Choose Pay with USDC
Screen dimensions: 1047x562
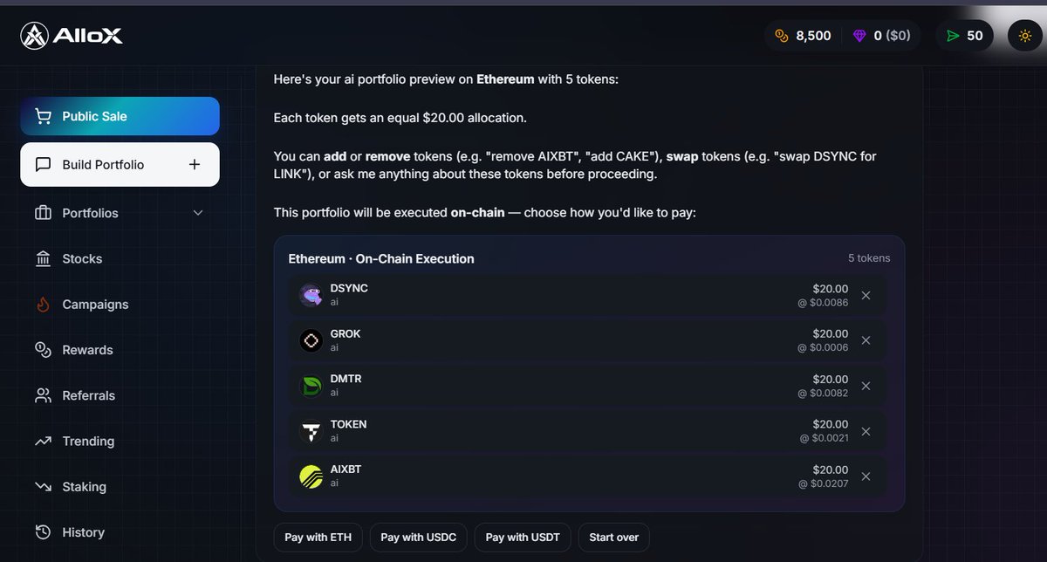[x=418, y=537]
